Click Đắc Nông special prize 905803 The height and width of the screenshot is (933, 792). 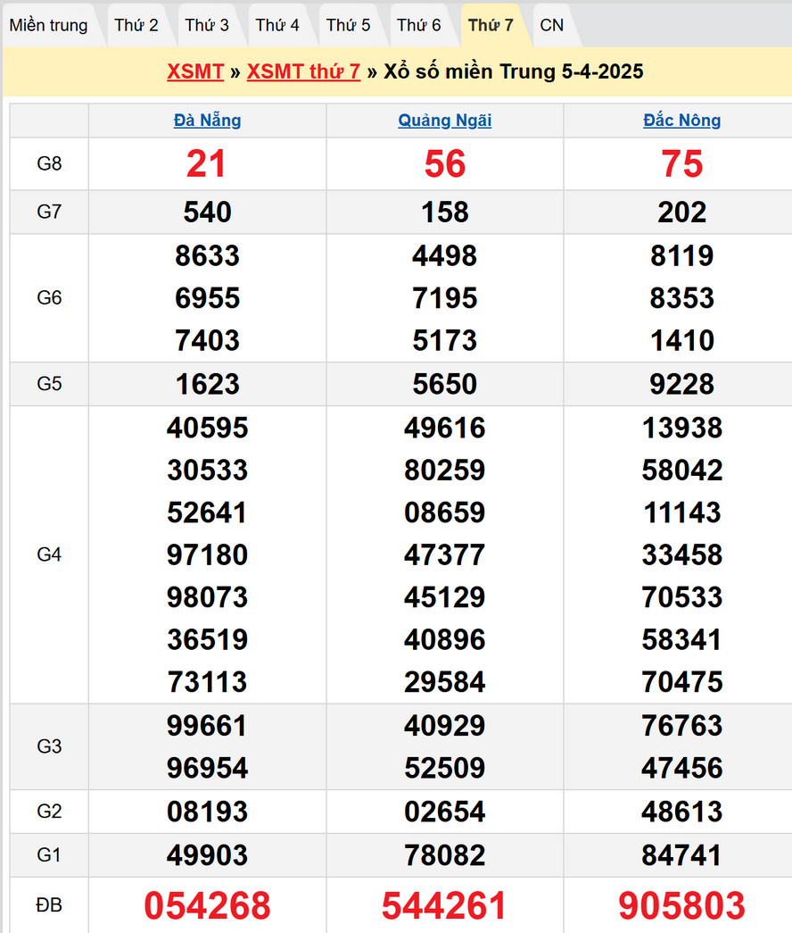[x=682, y=905]
